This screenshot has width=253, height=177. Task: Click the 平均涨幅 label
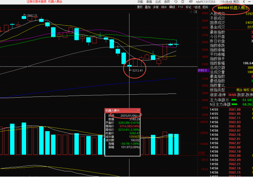tap(217, 54)
